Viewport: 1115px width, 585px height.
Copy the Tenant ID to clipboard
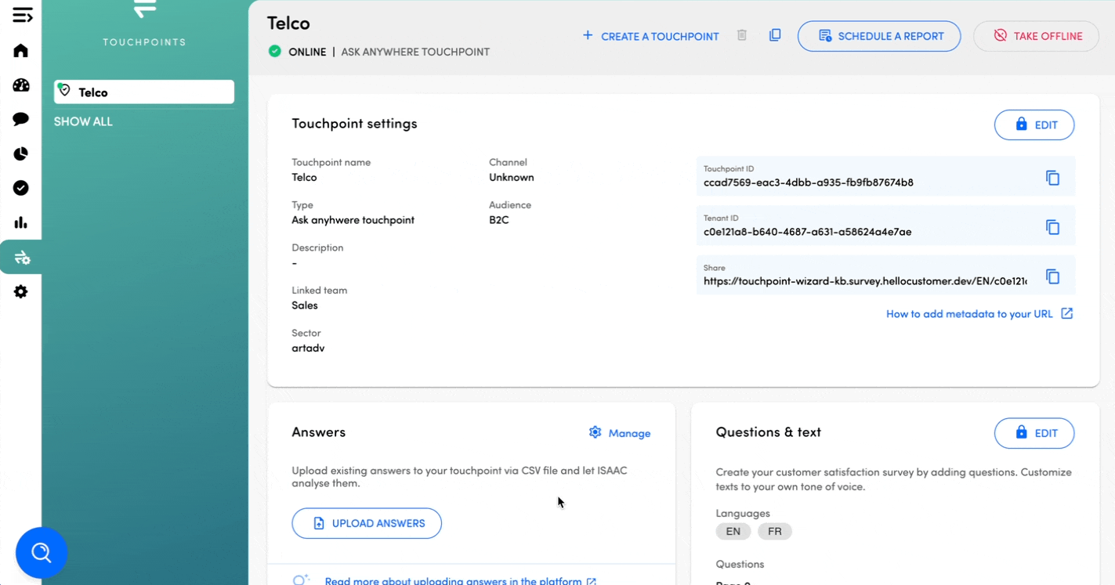(1052, 227)
